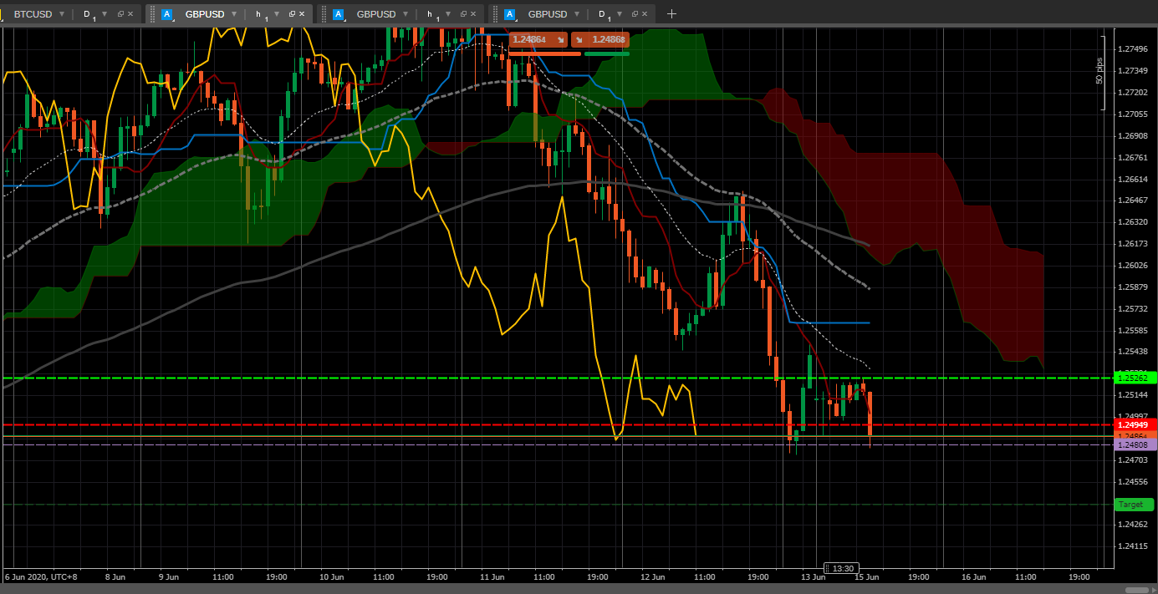Click the blue A icon on active GBPUSD h1 tab

click(167, 14)
